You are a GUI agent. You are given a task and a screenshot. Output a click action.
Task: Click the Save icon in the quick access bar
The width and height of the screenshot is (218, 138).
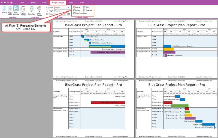(x=2, y=2)
